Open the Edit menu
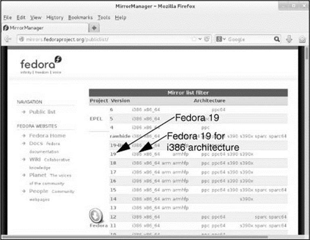Image resolution: width=310 pixels, height=240 pixels. 21,18
